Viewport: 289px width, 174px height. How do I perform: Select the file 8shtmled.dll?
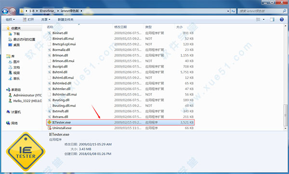[62, 83]
